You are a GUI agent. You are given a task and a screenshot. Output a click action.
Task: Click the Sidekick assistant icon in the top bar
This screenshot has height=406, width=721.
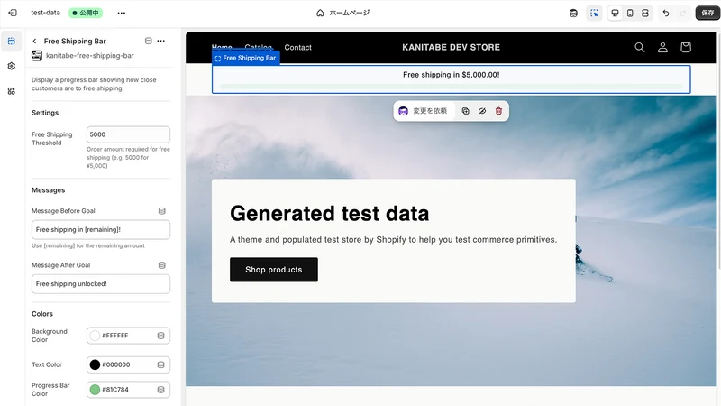pos(573,13)
